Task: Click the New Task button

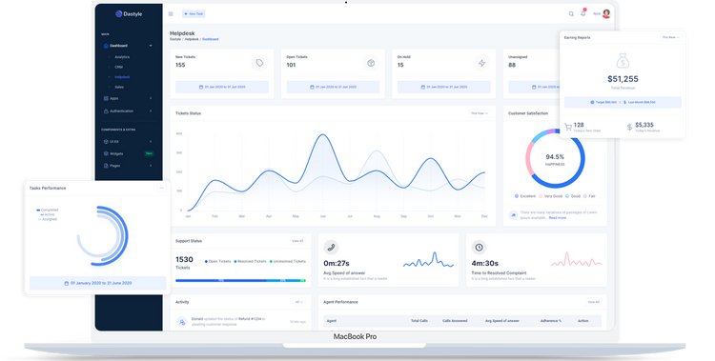Action: (194, 14)
